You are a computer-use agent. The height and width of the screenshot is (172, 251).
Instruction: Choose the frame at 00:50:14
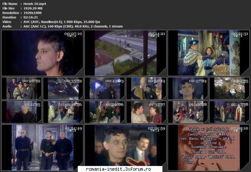click(x=146, y=89)
